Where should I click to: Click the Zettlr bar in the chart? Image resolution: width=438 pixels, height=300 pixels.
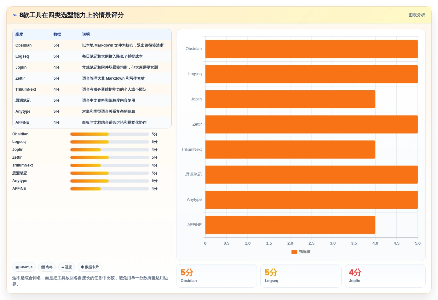[x=311, y=124]
